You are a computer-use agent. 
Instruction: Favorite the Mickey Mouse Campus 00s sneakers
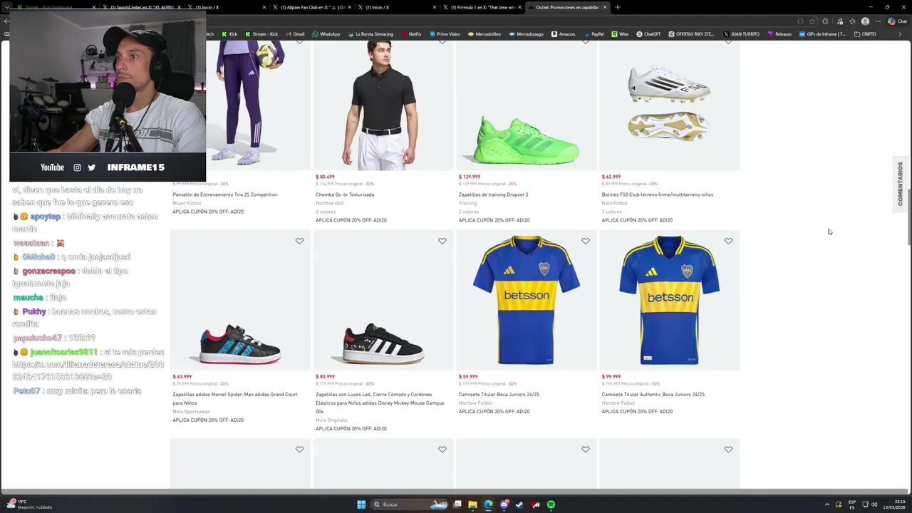tap(442, 241)
